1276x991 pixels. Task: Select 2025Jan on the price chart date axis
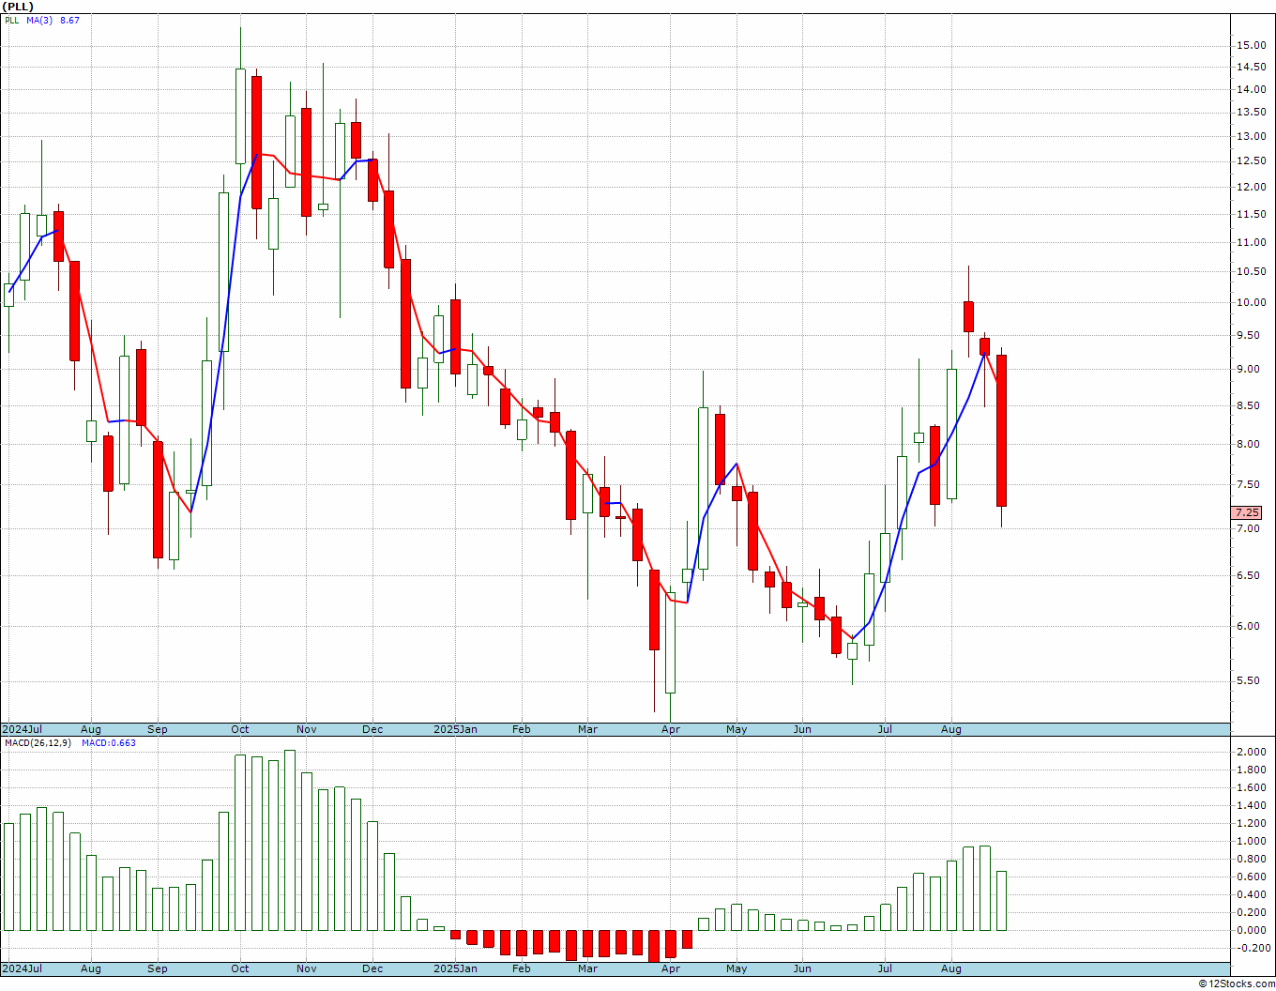(x=455, y=729)
